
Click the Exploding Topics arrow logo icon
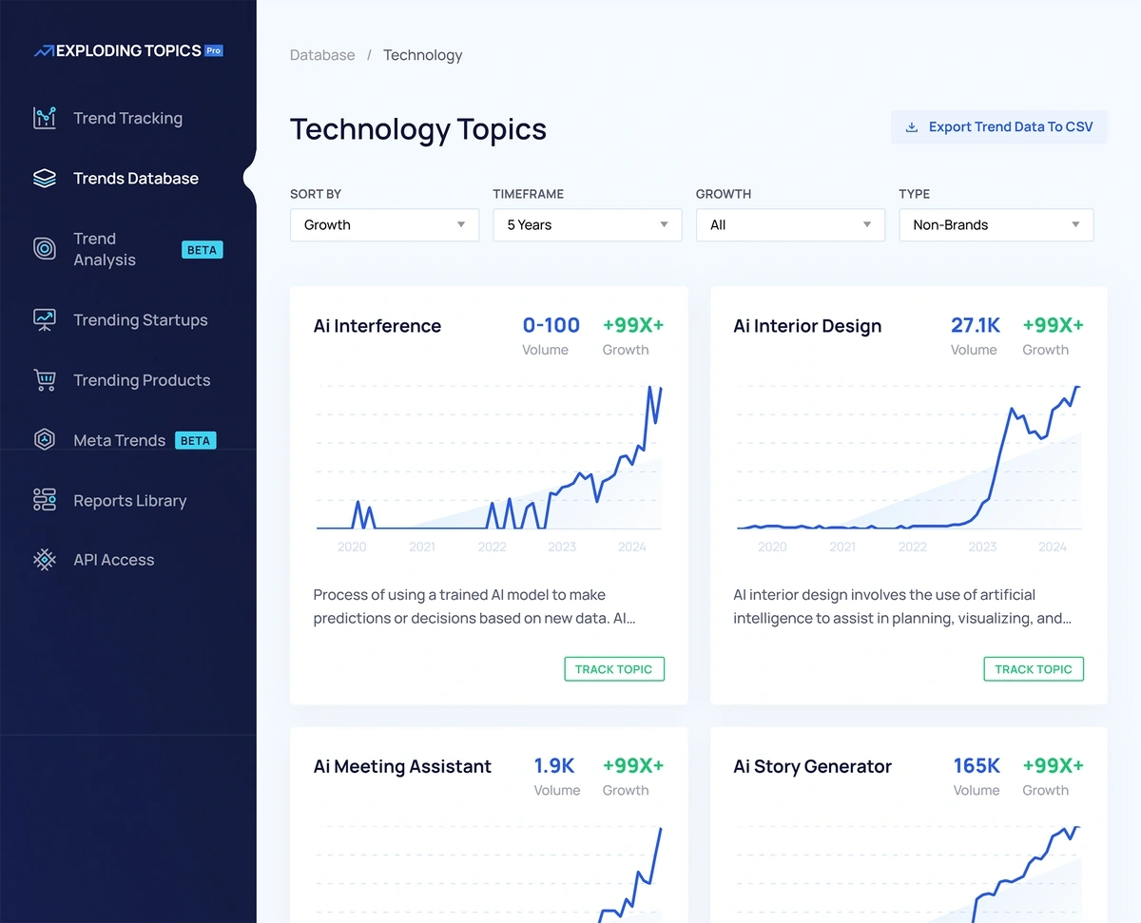point(44,51)
